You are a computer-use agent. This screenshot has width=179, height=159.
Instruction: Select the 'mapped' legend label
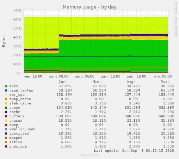[16, 138]
